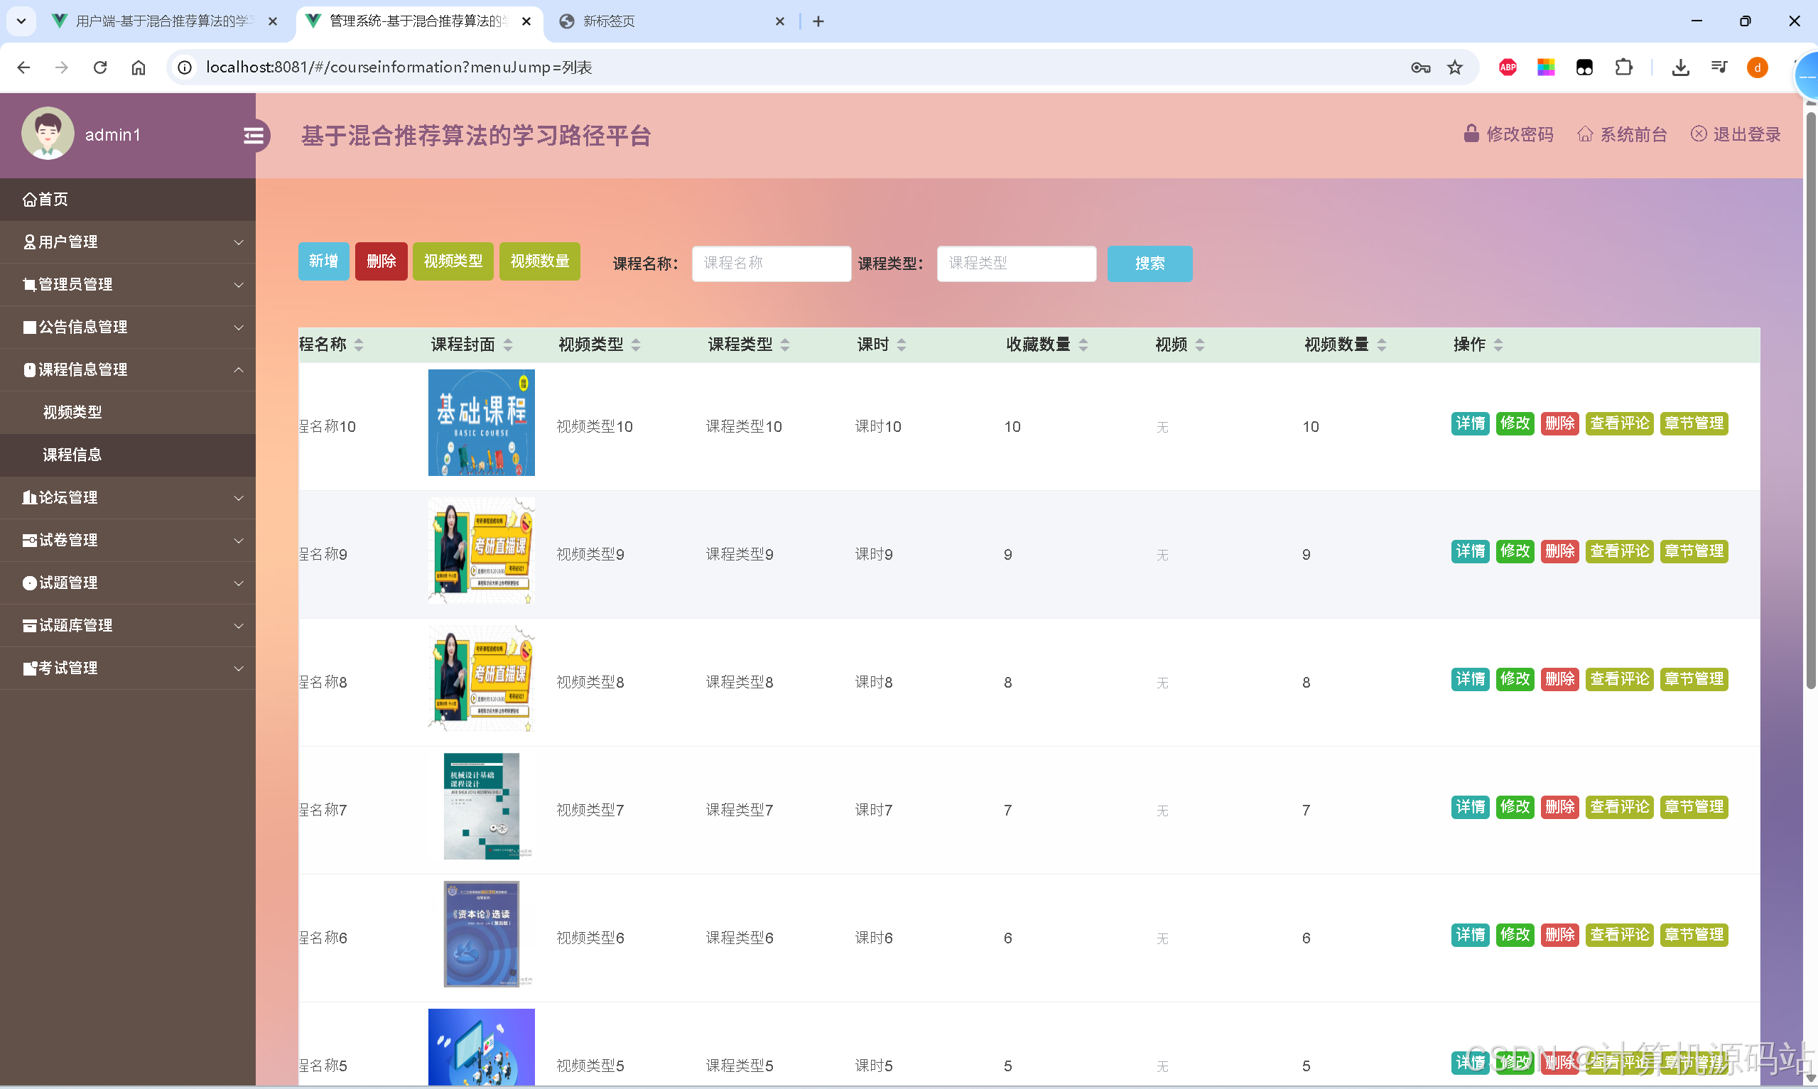
Task: Expand the 考试管理 section
Action: click(67, 668)
